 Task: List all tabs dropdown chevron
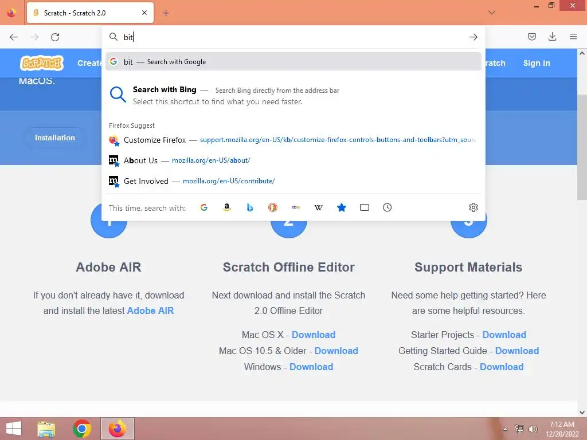coord(491,13)
